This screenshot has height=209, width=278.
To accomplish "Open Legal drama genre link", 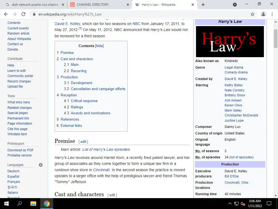I will [x=234, y=67].
